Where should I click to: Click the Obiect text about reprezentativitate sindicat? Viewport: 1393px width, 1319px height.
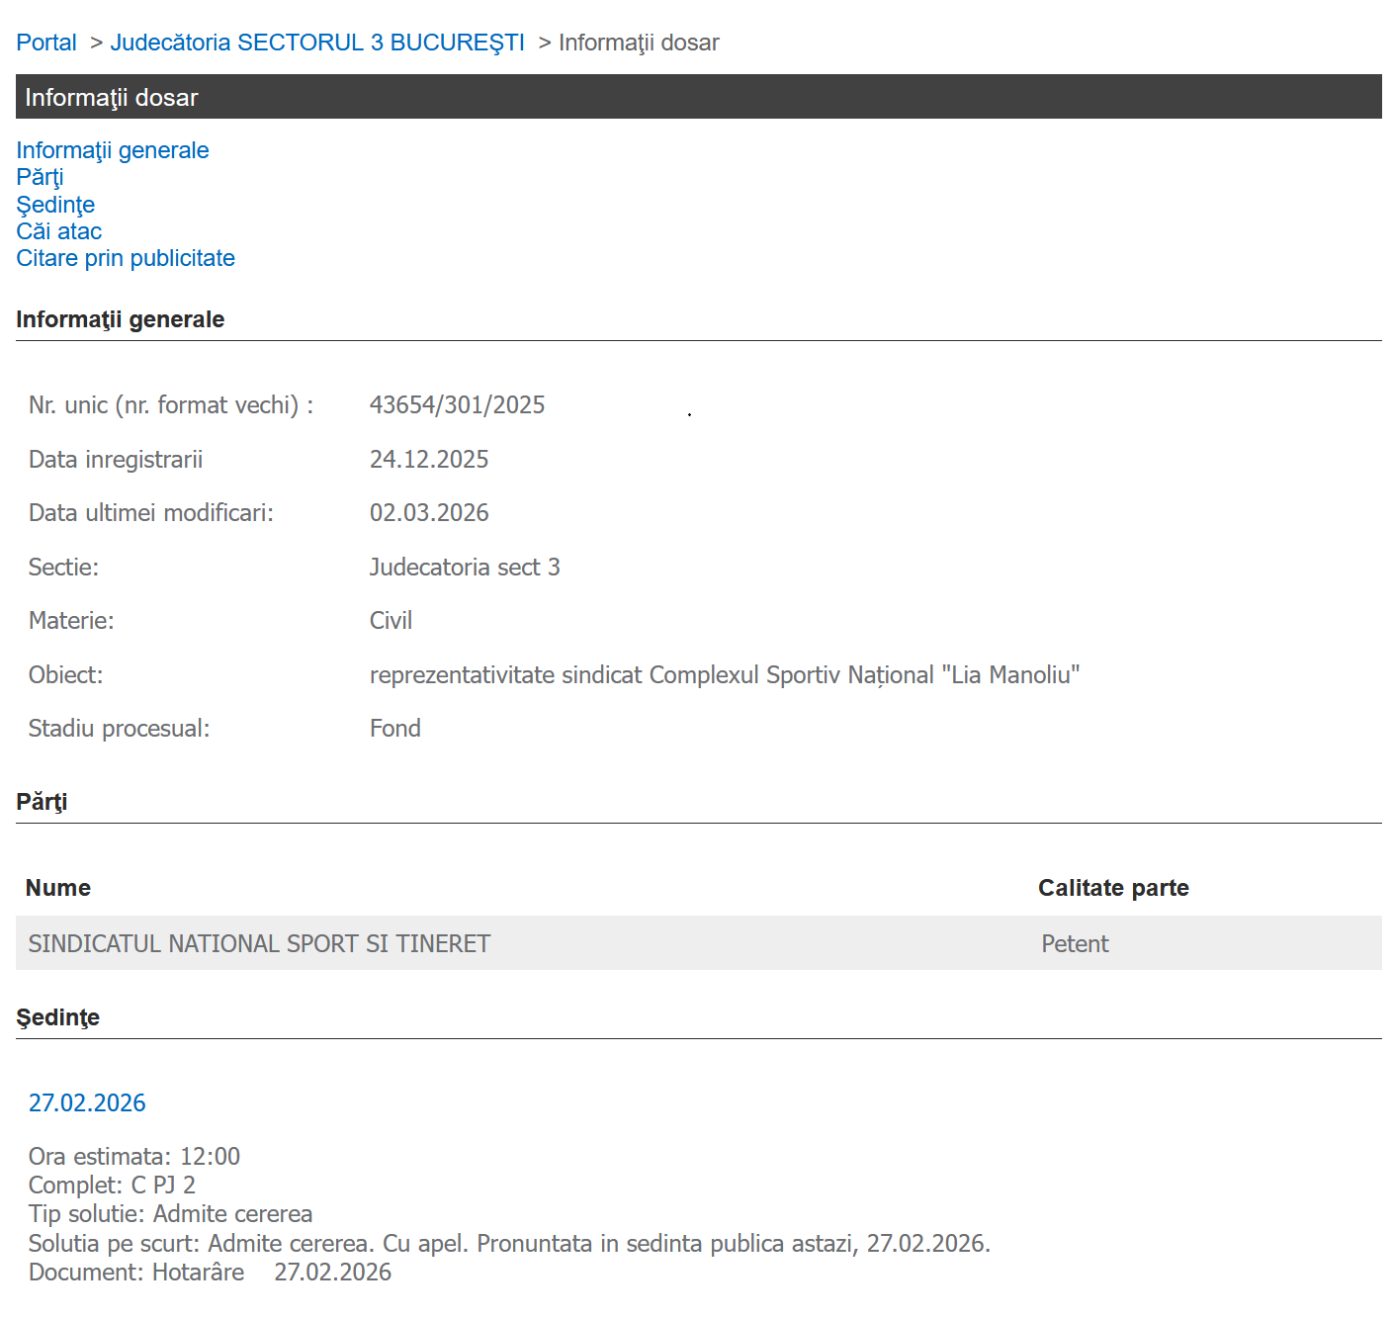click(724, 674)
